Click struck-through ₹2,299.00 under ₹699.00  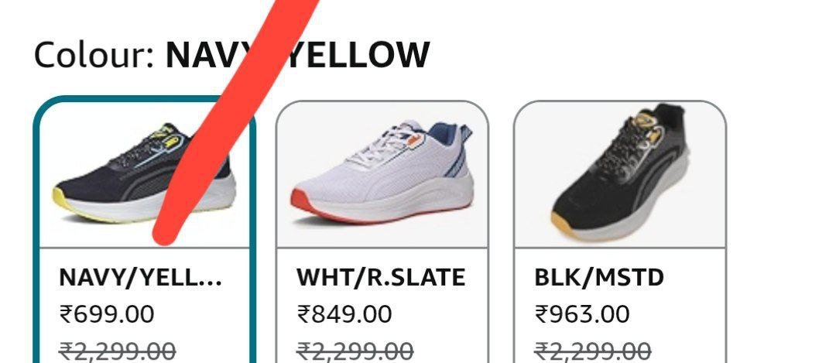pyautogui.click(x=118, y=351)
